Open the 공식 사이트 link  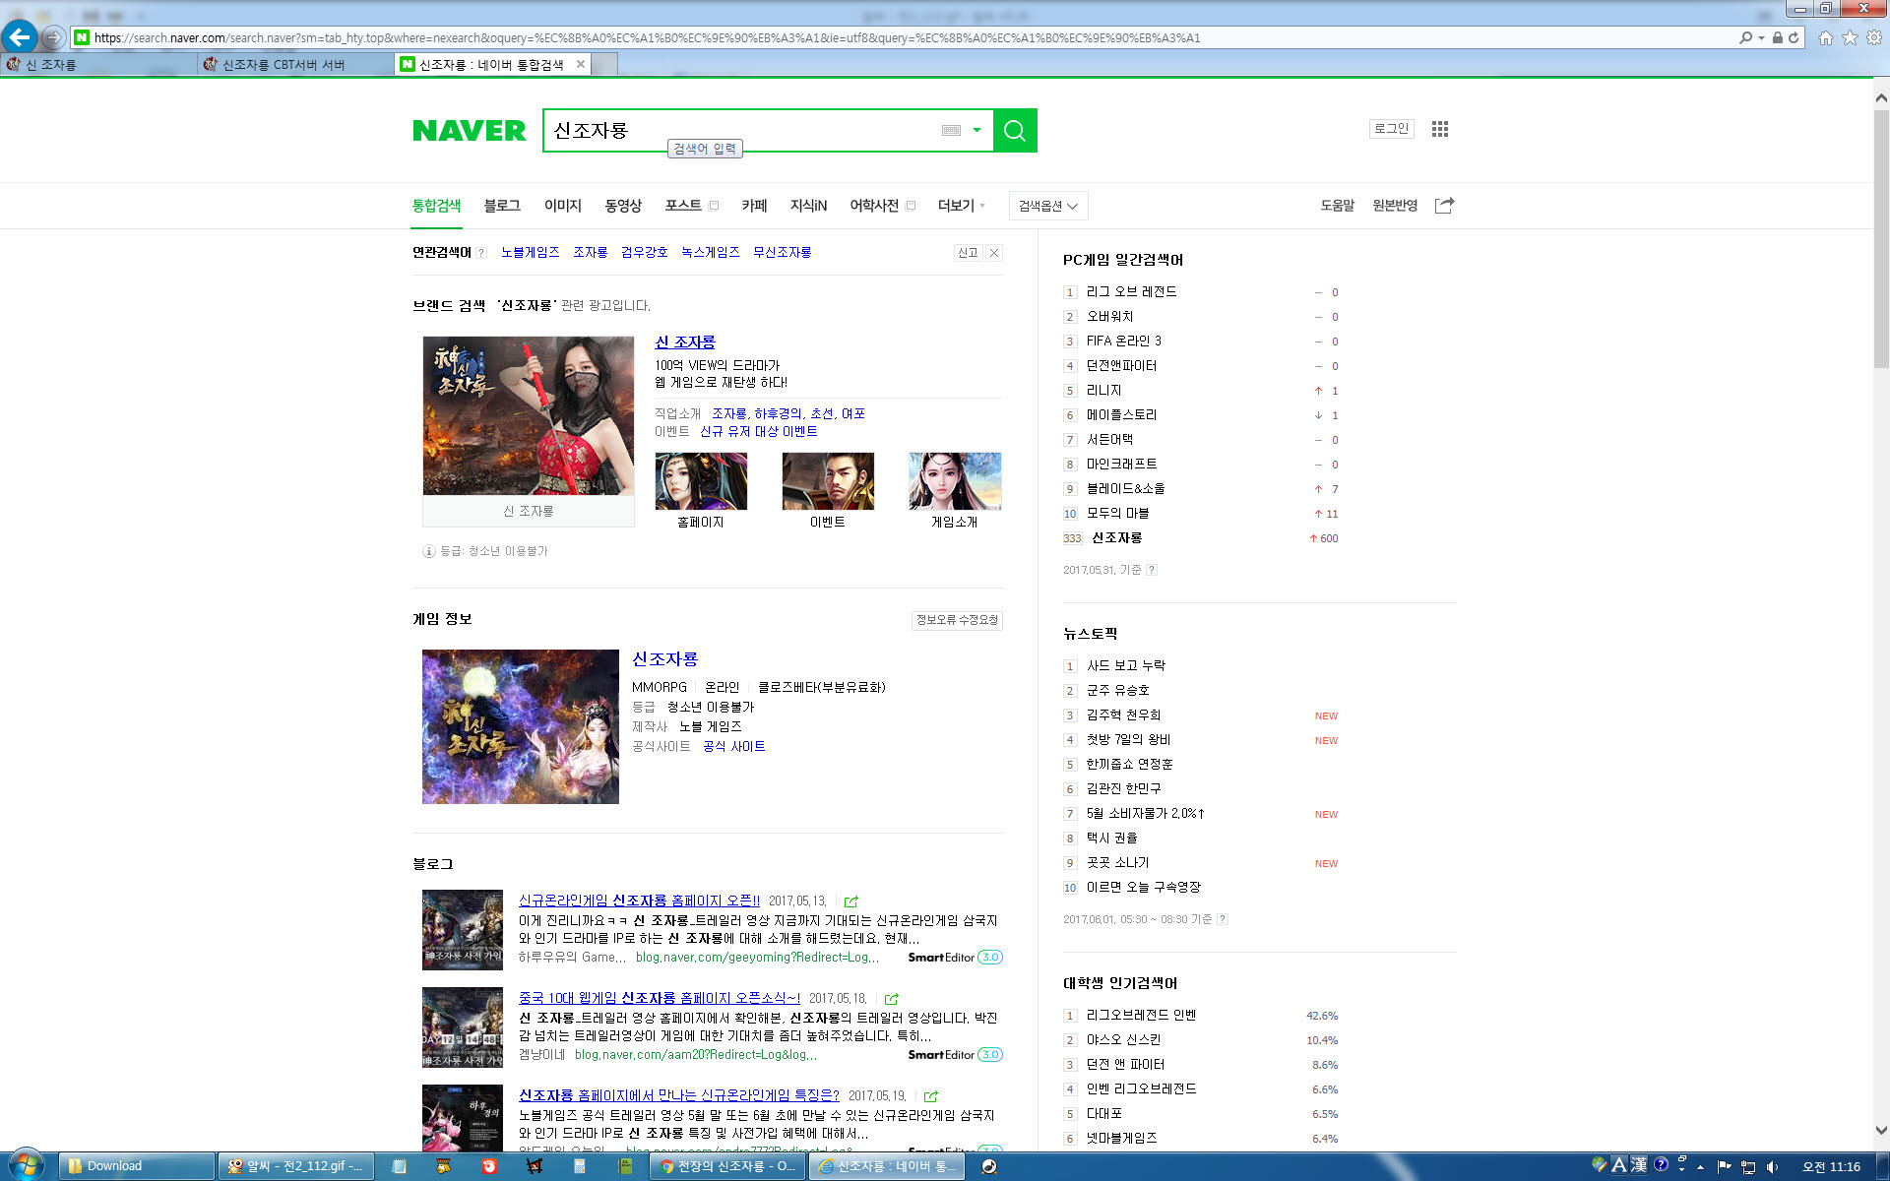(733, 746)
